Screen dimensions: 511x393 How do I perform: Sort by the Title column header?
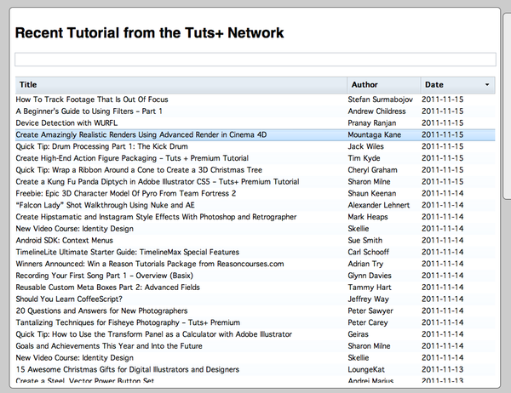(181, 85)
